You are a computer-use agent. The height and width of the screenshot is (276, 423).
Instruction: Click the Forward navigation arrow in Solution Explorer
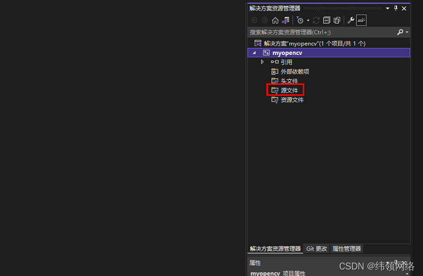click(x=265, y=20)
